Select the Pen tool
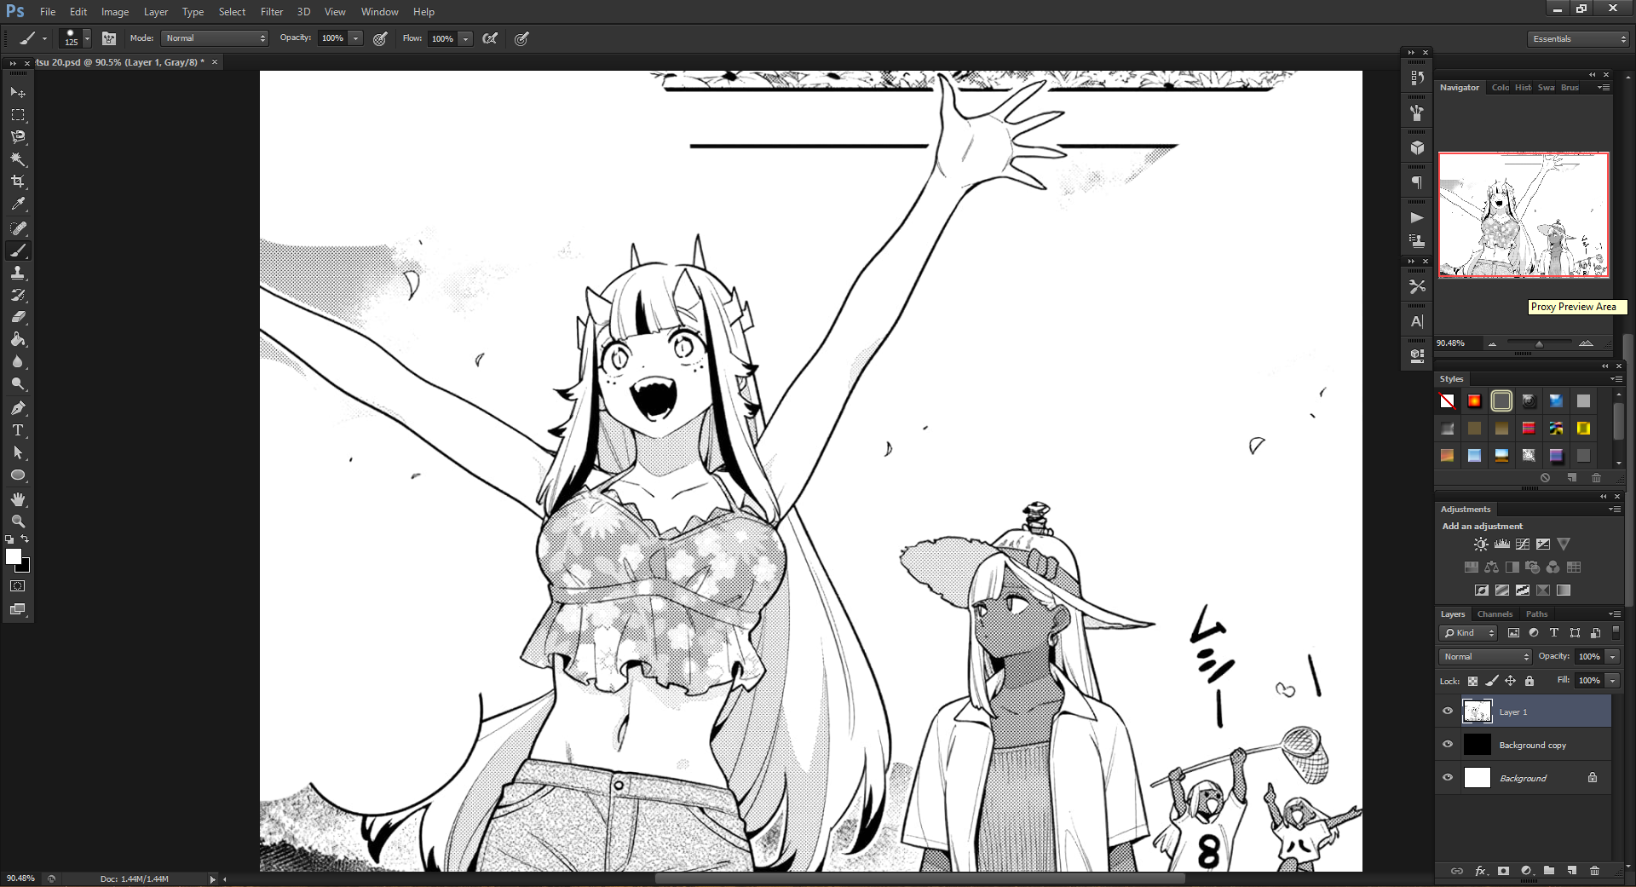Screen dimensions: 1636x887 (18, 408)
